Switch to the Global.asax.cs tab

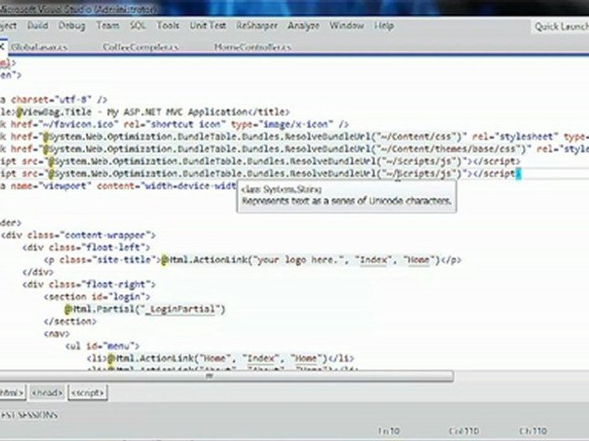39,47
